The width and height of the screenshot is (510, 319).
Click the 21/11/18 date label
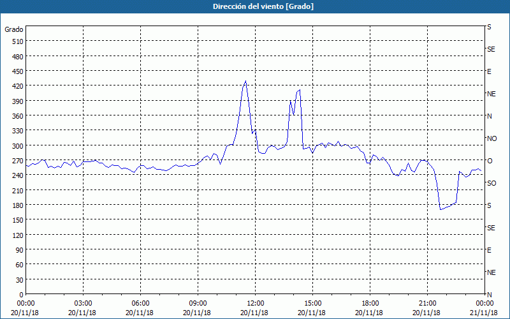pos(484,313)
